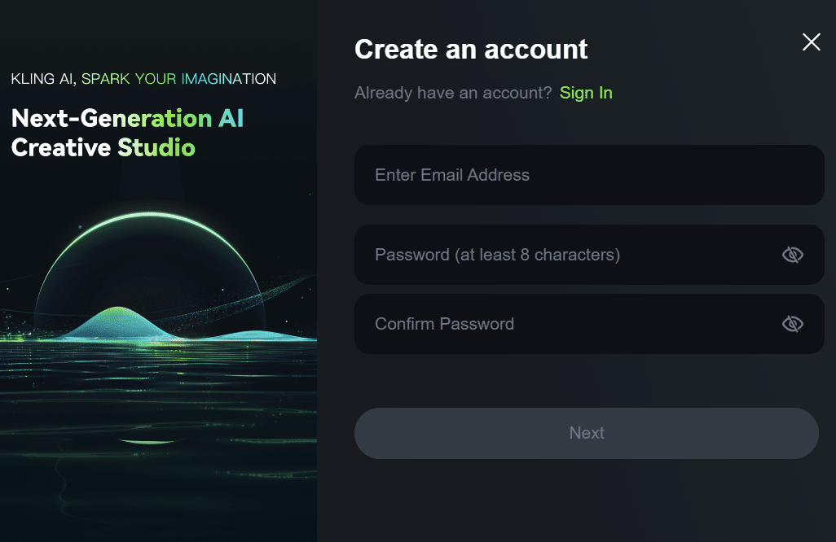The width and height of the screenshot is (836, 542).
Task: Click the "Next-Generation AI" headline line
Action: [127, 118]
